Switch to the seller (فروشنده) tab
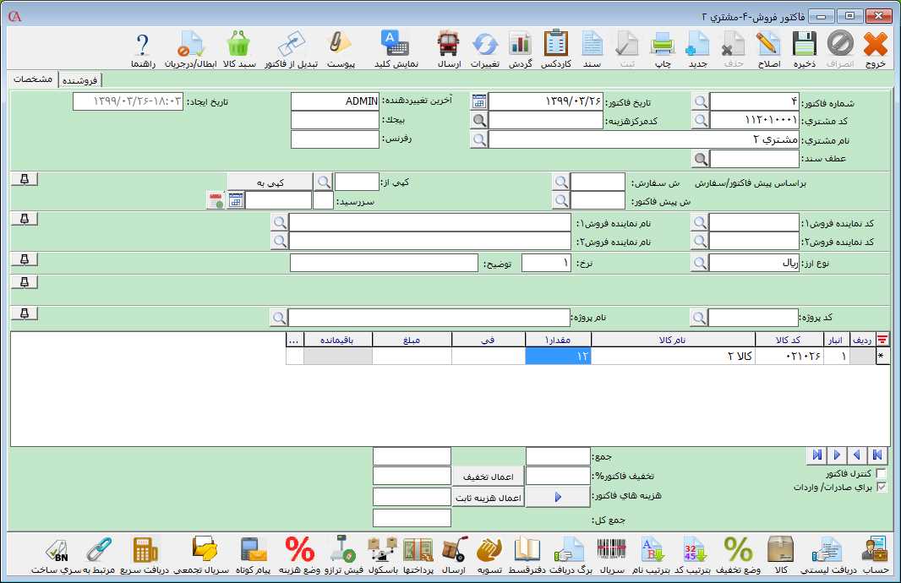This screenshot has width=901, height=583. pyautogui.click(x=79, y=80)
